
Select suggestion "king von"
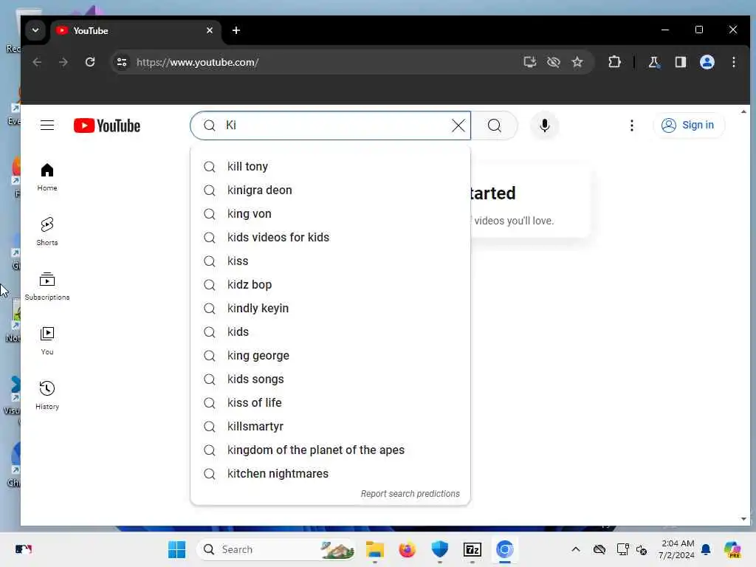(x=330, y=213)
